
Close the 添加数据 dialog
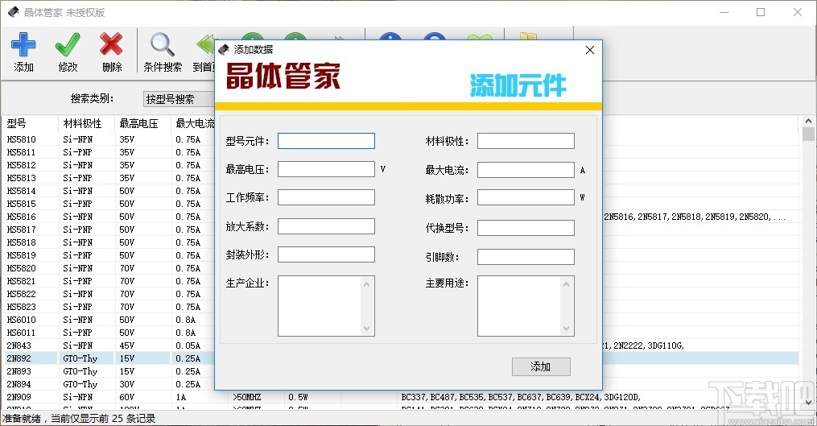590,50
